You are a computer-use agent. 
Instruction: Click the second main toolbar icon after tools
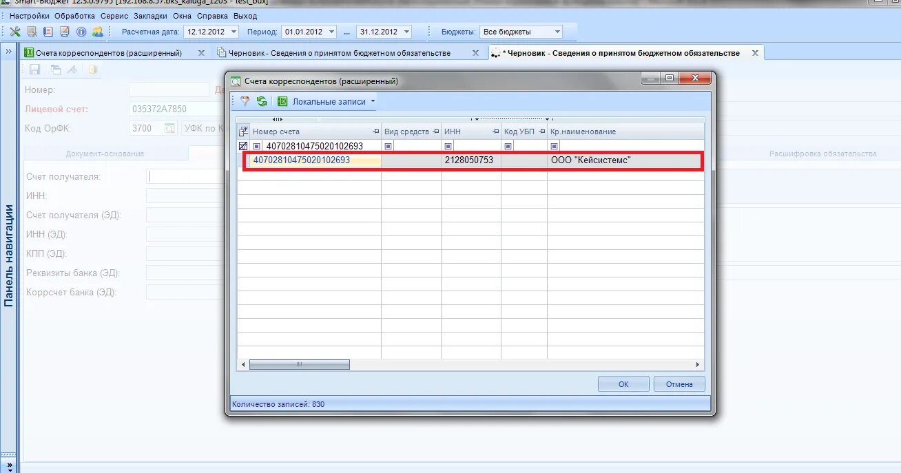[32, 32]
